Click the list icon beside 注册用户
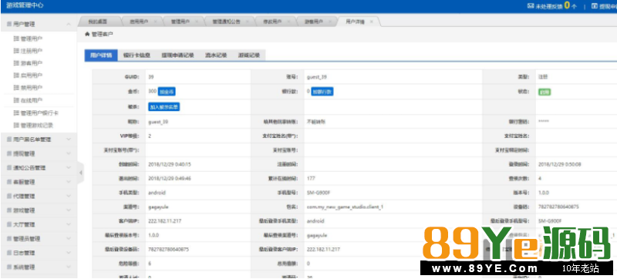617x279 pixels. (x=16, y=51)
